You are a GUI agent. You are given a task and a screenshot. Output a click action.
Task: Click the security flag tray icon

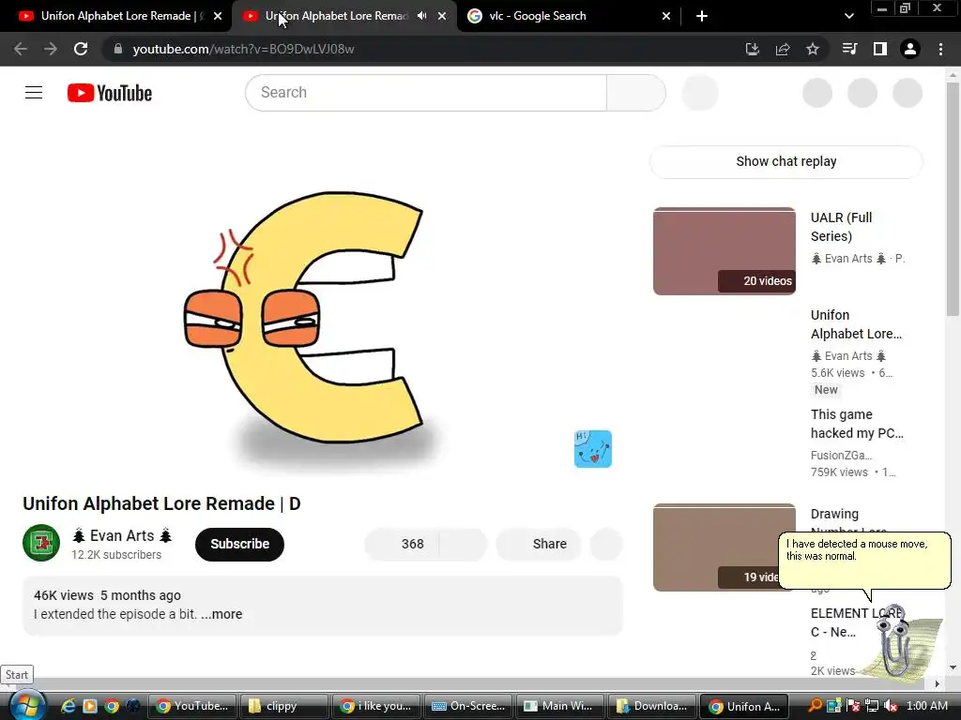(853, 706)
